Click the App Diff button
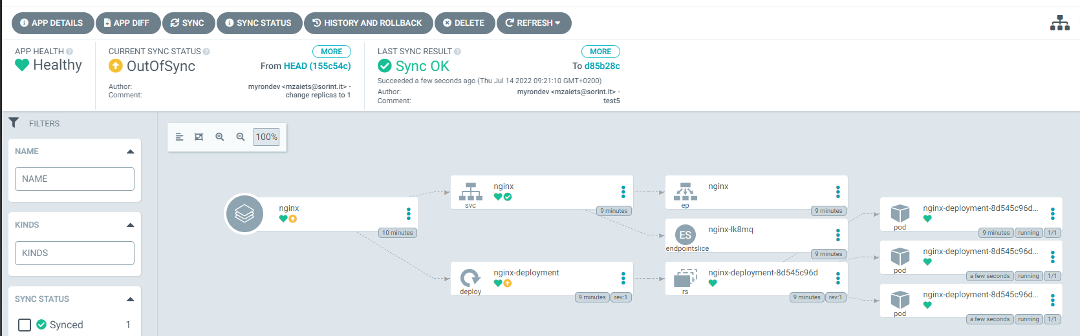 [x=127, y=23]
